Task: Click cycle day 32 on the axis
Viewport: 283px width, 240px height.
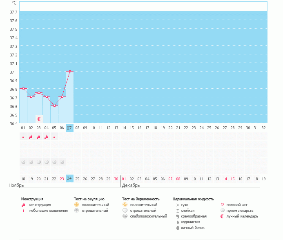Action: [263, 128]
